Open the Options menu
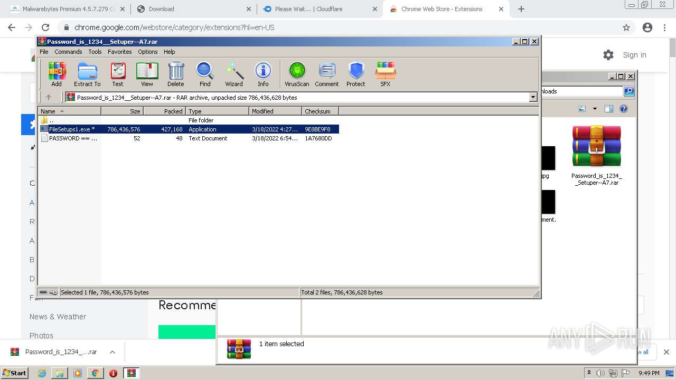The width and height of the screenshot is (676, 380). [x=148, y=52]
